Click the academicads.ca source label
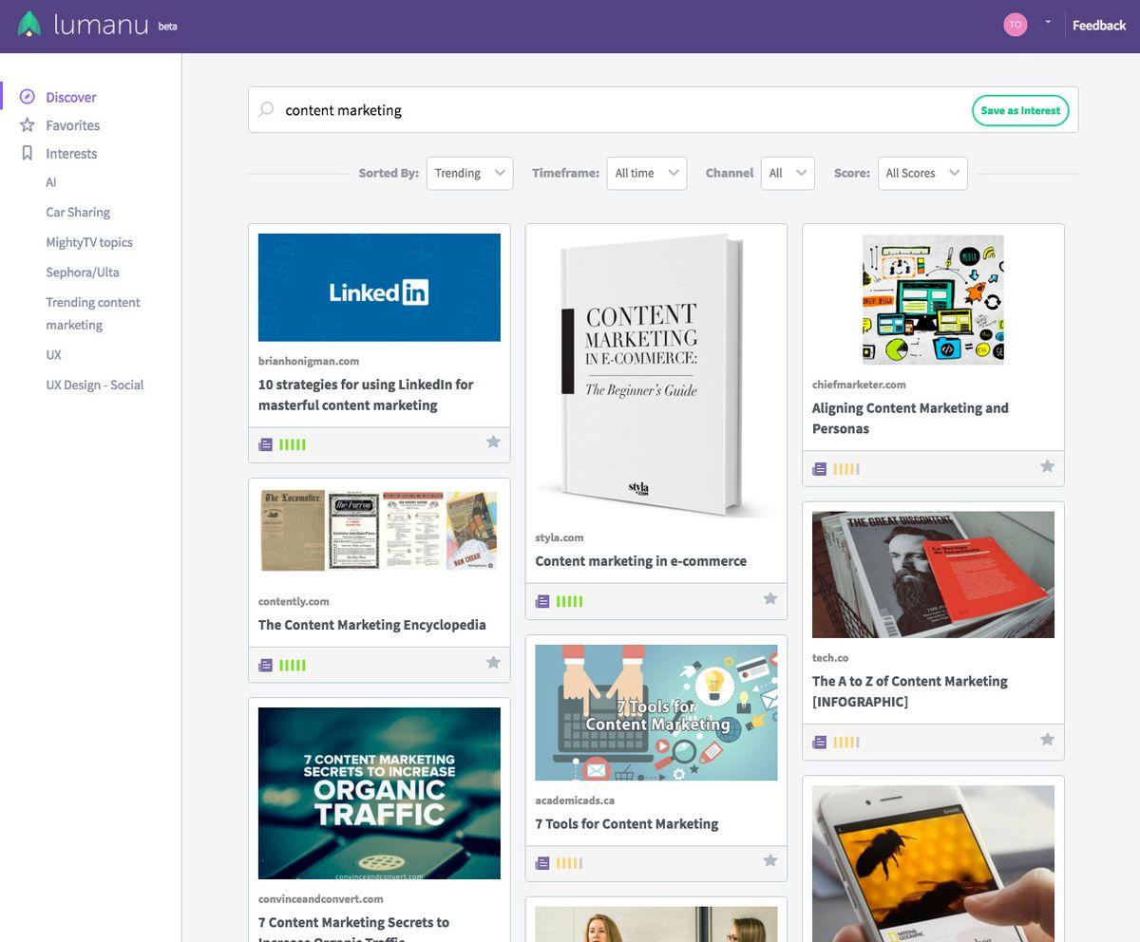Image resolution: width=1140 pixels, height=942 pixels. pyautogui.click(x=575, y=801)
